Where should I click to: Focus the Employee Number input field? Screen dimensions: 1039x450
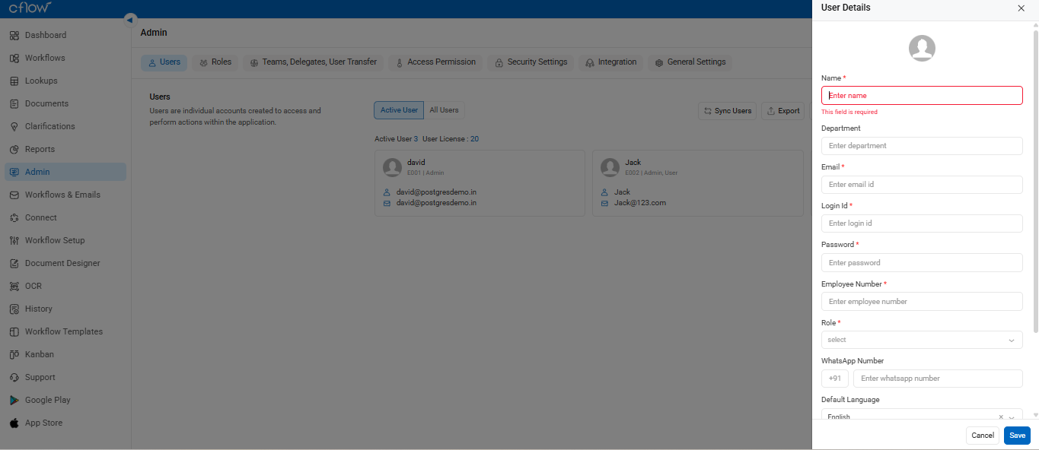coord(922,302)
